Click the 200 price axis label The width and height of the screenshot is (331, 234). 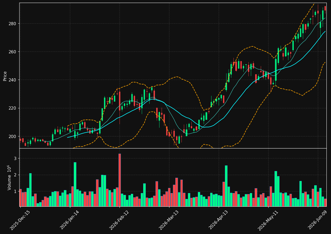(13, 136)
